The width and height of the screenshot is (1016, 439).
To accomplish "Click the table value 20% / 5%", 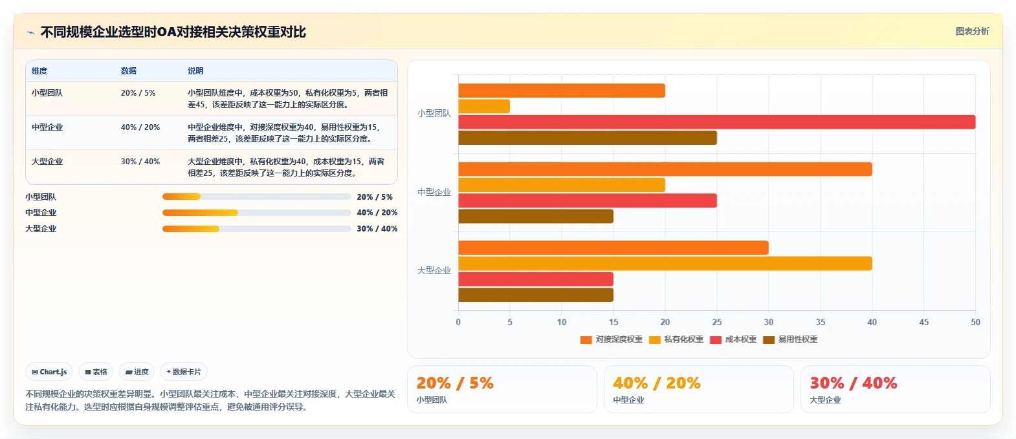I will [138, 93].
